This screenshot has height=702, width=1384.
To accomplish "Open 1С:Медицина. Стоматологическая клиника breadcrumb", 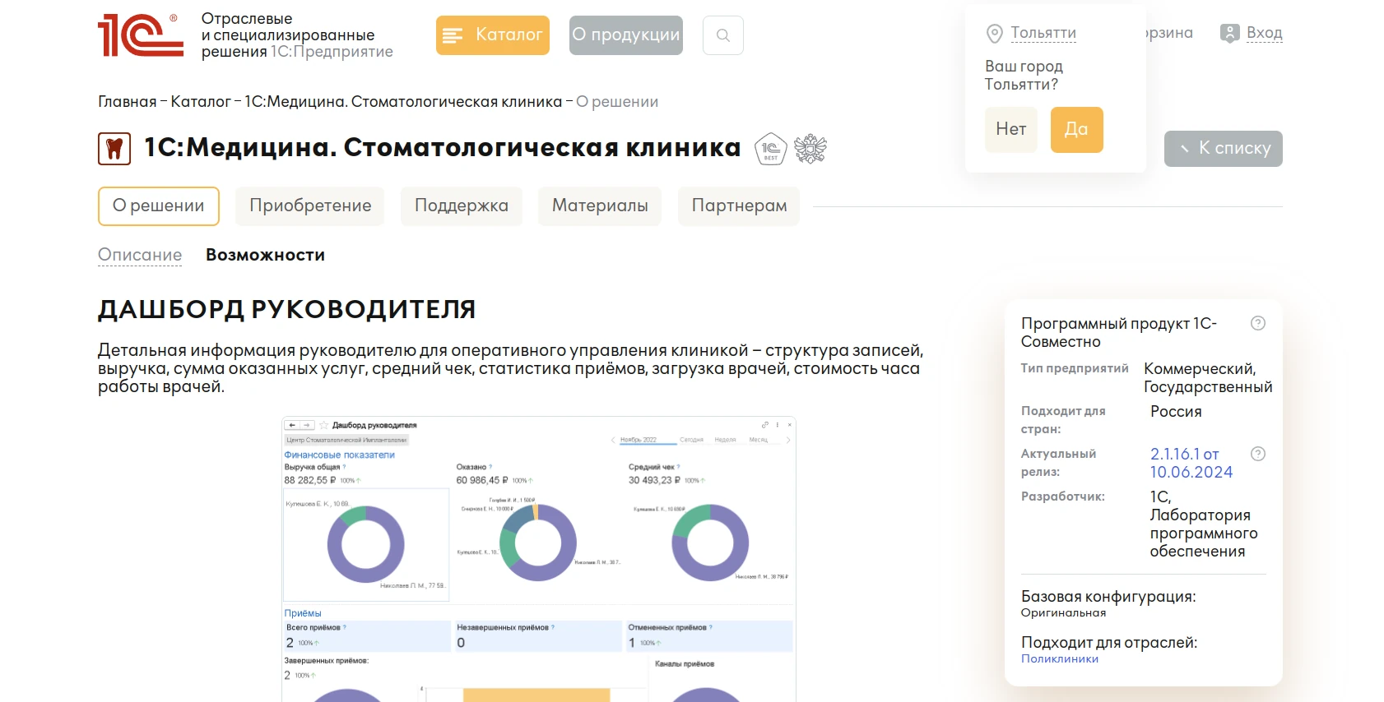I will coord(403,102).
